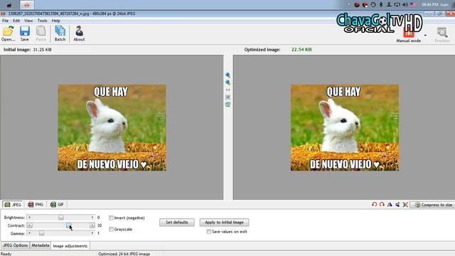Click the 1:1 original size icon

pos(227,90)
